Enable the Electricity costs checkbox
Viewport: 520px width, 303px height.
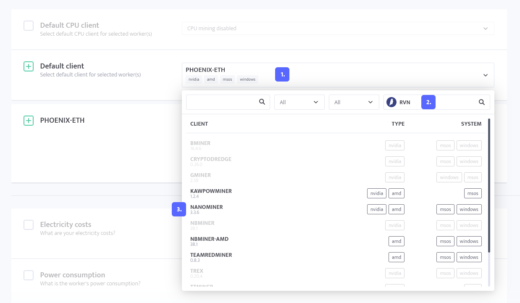click(29, 225)
